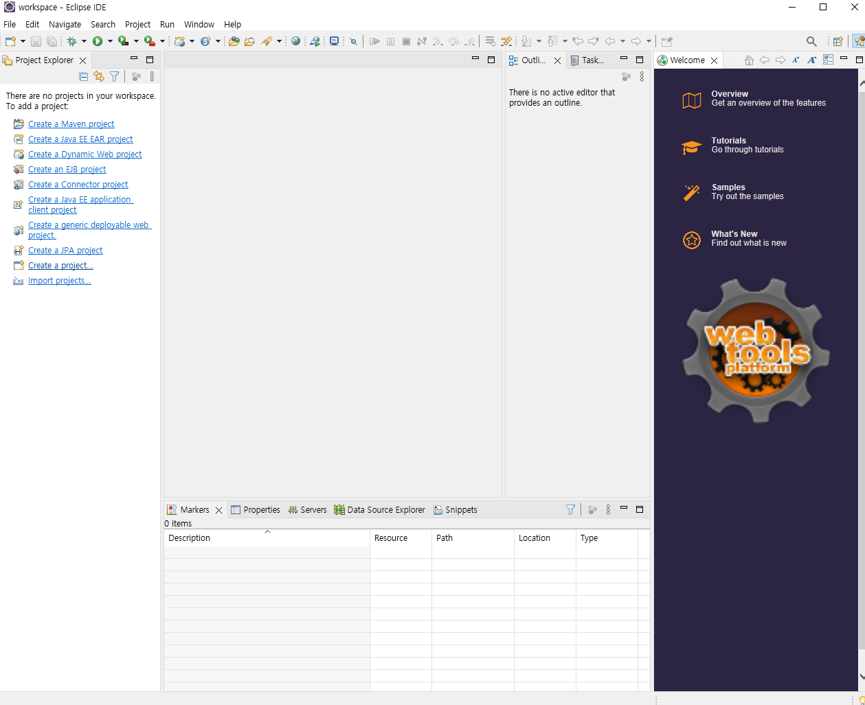This screenshot has width=865, height=705.
Task: Open the Window menu
Action: [x=199, y=24]
